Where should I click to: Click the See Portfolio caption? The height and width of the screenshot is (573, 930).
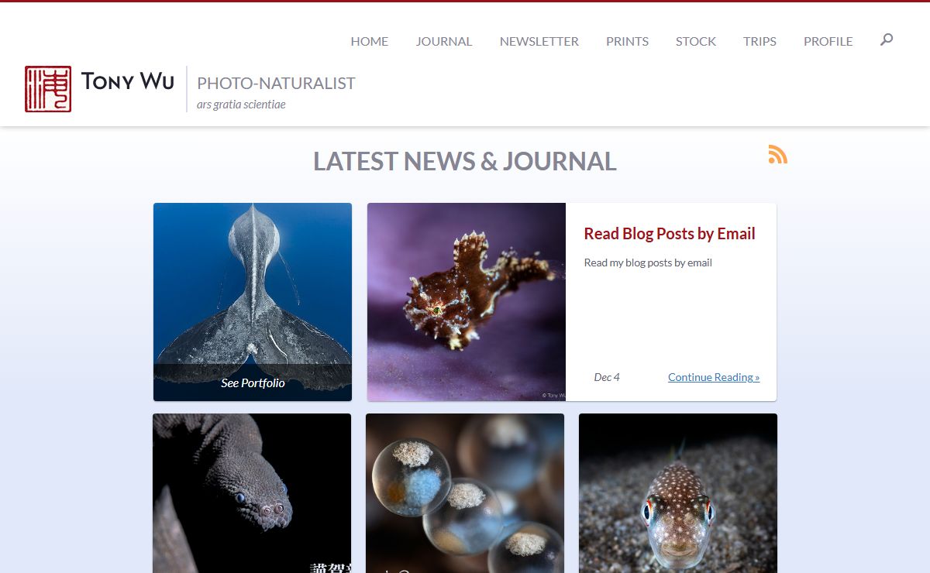click(x=253, y=383)
